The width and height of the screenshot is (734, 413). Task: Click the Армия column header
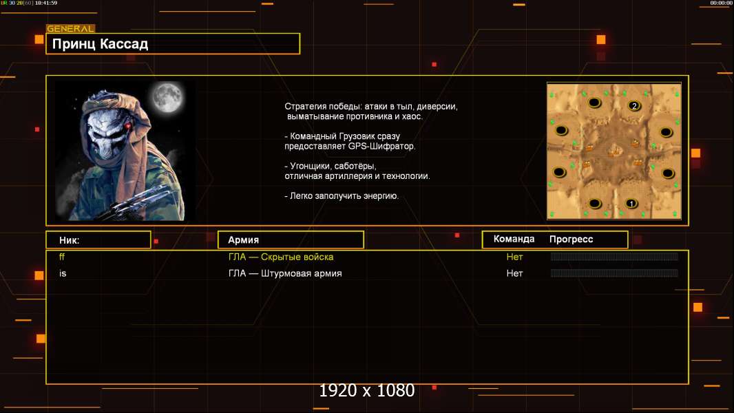pos(291,240)
